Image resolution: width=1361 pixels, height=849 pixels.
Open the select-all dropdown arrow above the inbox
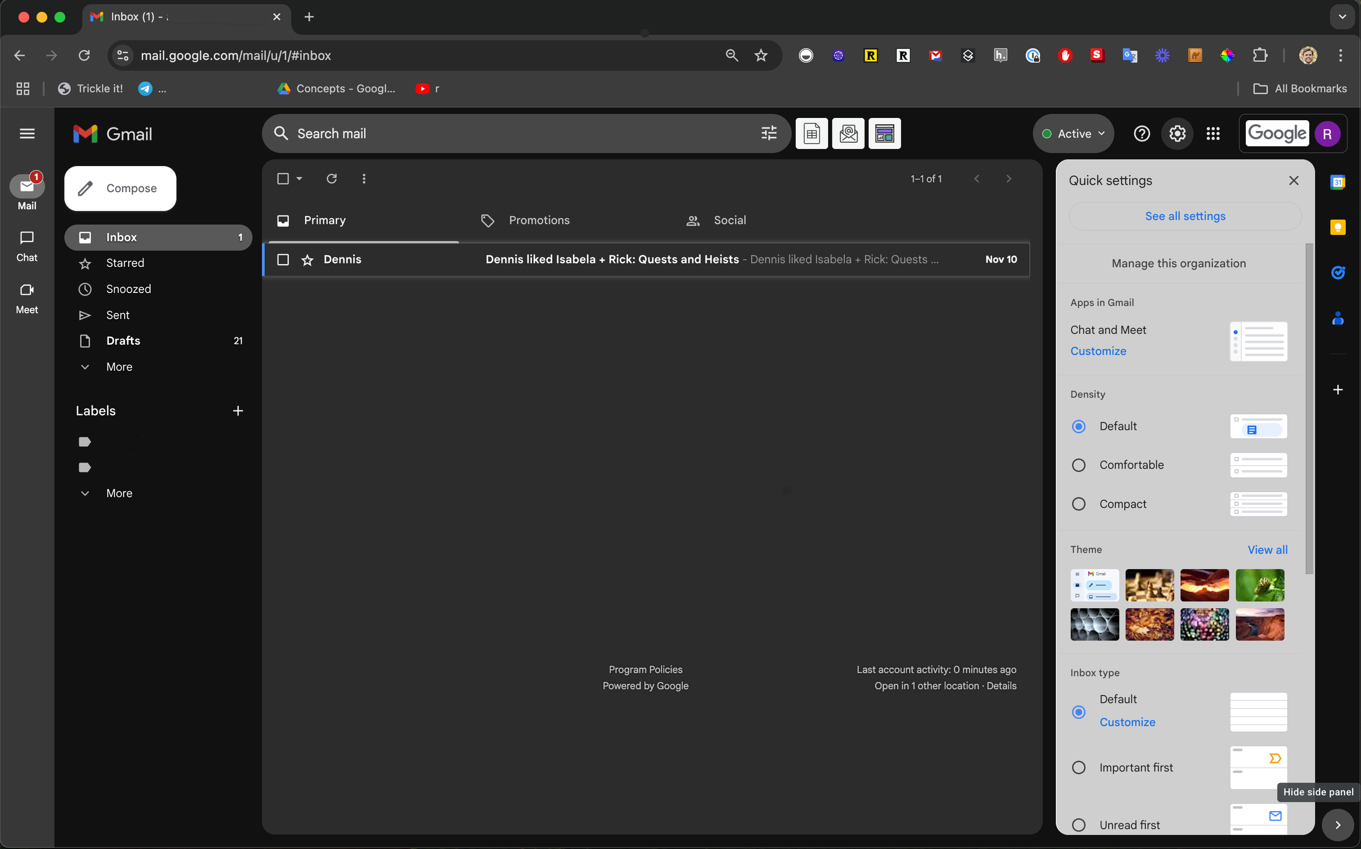[299, 179]
